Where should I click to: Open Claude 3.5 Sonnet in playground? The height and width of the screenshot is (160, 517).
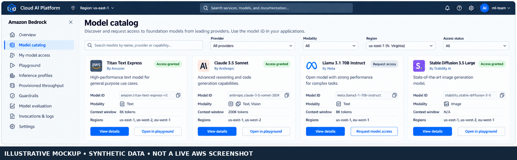click(266, 131)
